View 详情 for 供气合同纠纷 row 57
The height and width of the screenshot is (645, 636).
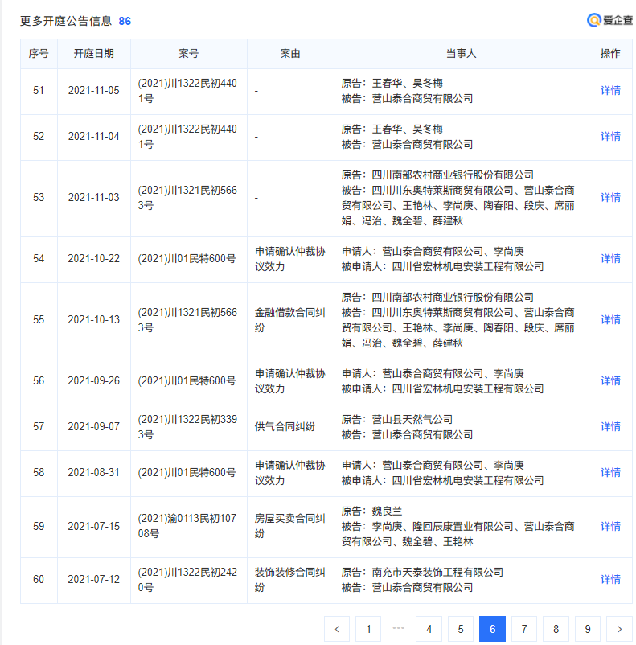pyautogui.click(x=610, y=427)
